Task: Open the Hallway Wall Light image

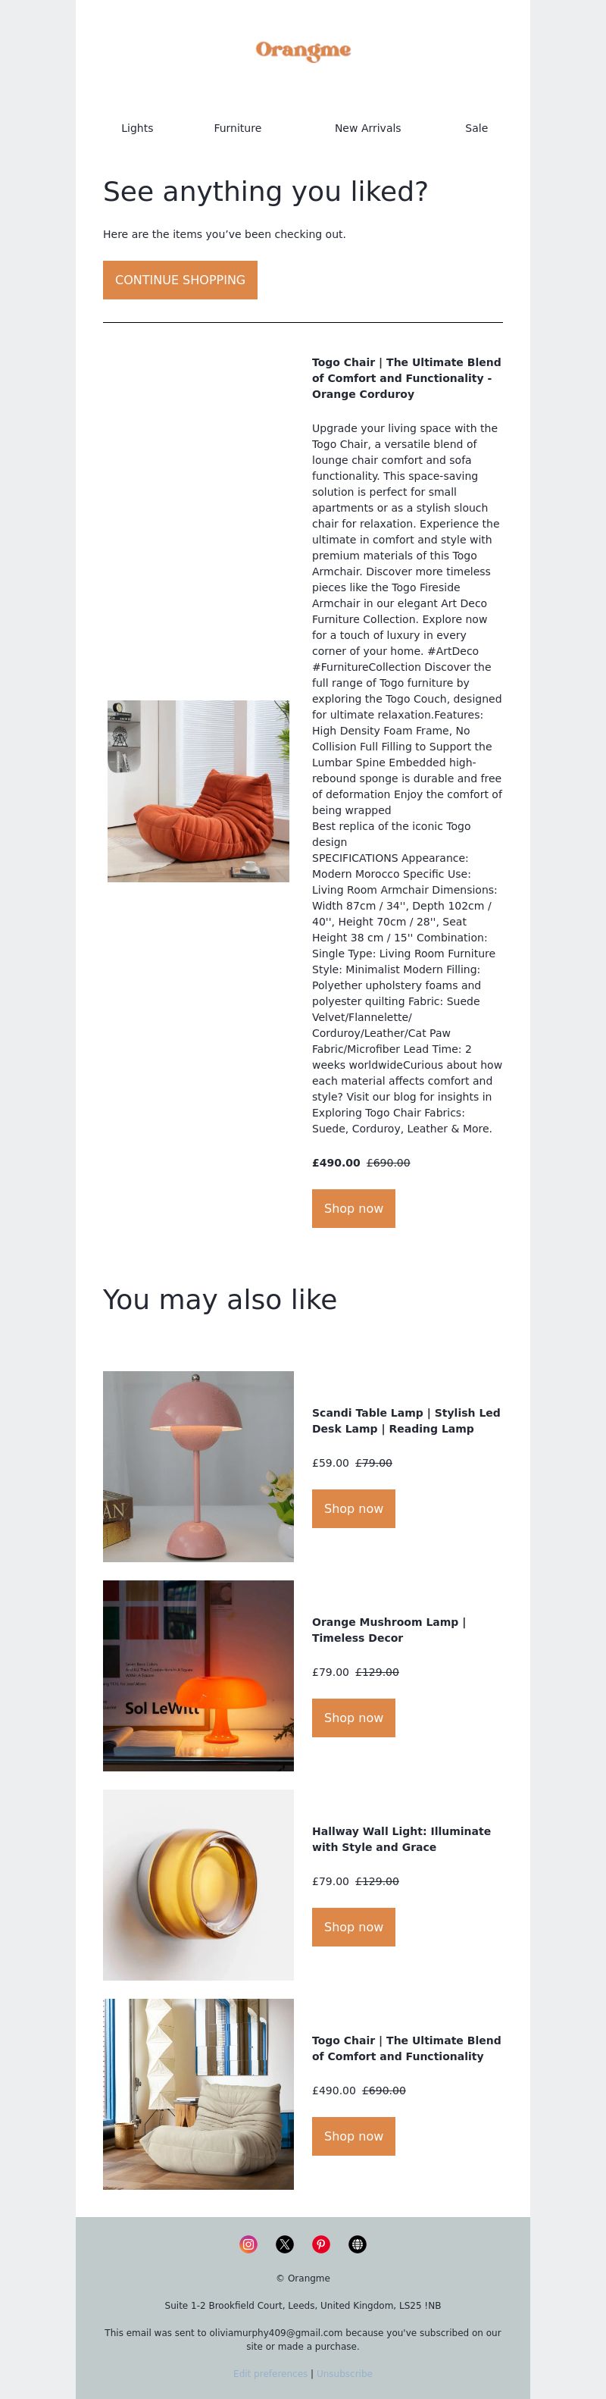Action: coord(198,1885)
